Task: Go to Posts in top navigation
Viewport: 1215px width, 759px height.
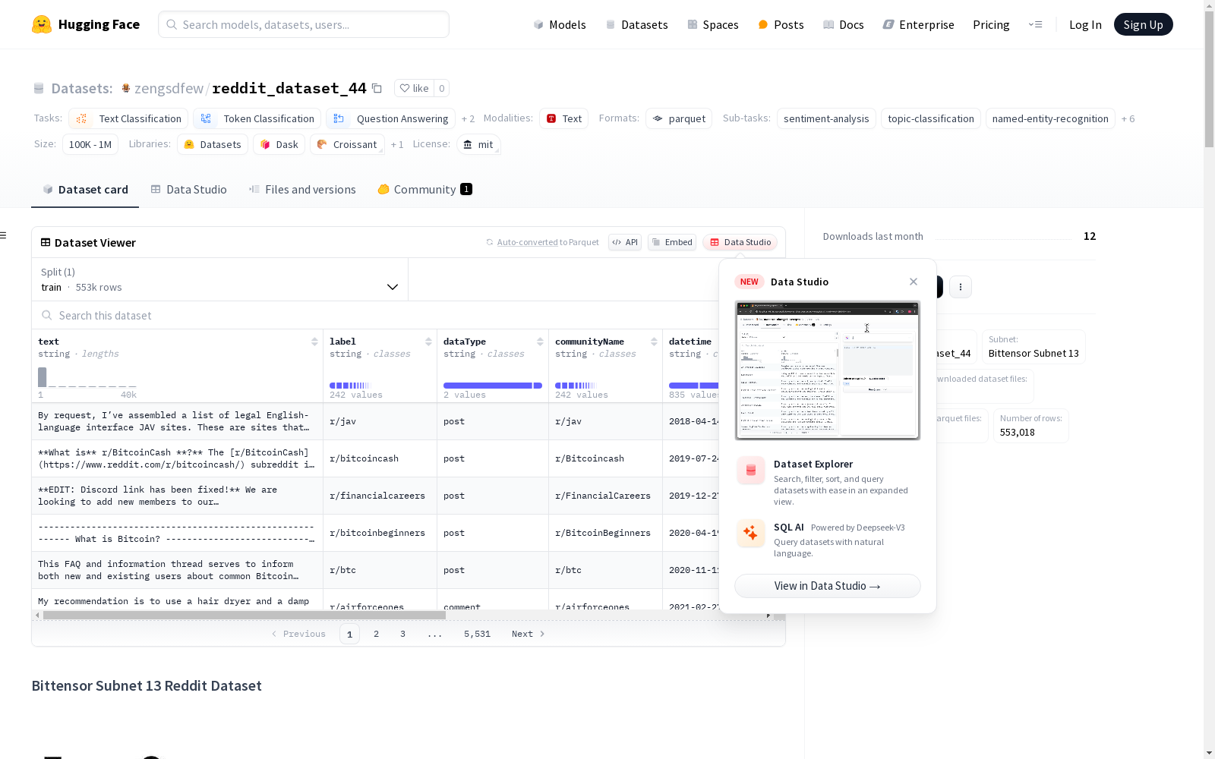Action: [x=781, y=24]
